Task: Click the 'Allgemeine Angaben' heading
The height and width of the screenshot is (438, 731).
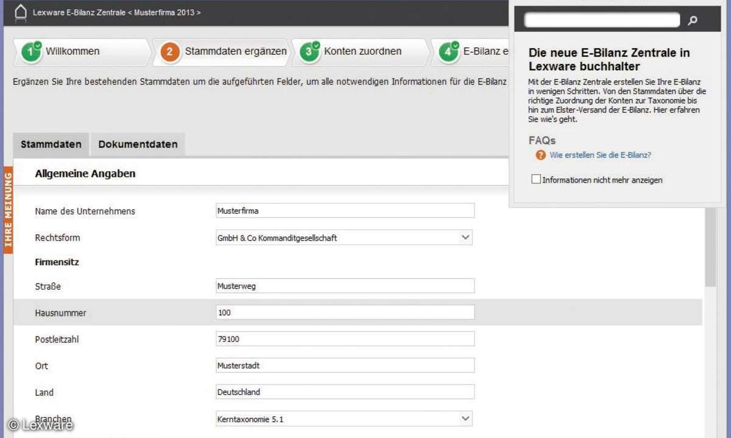Action: coord(85,174)
